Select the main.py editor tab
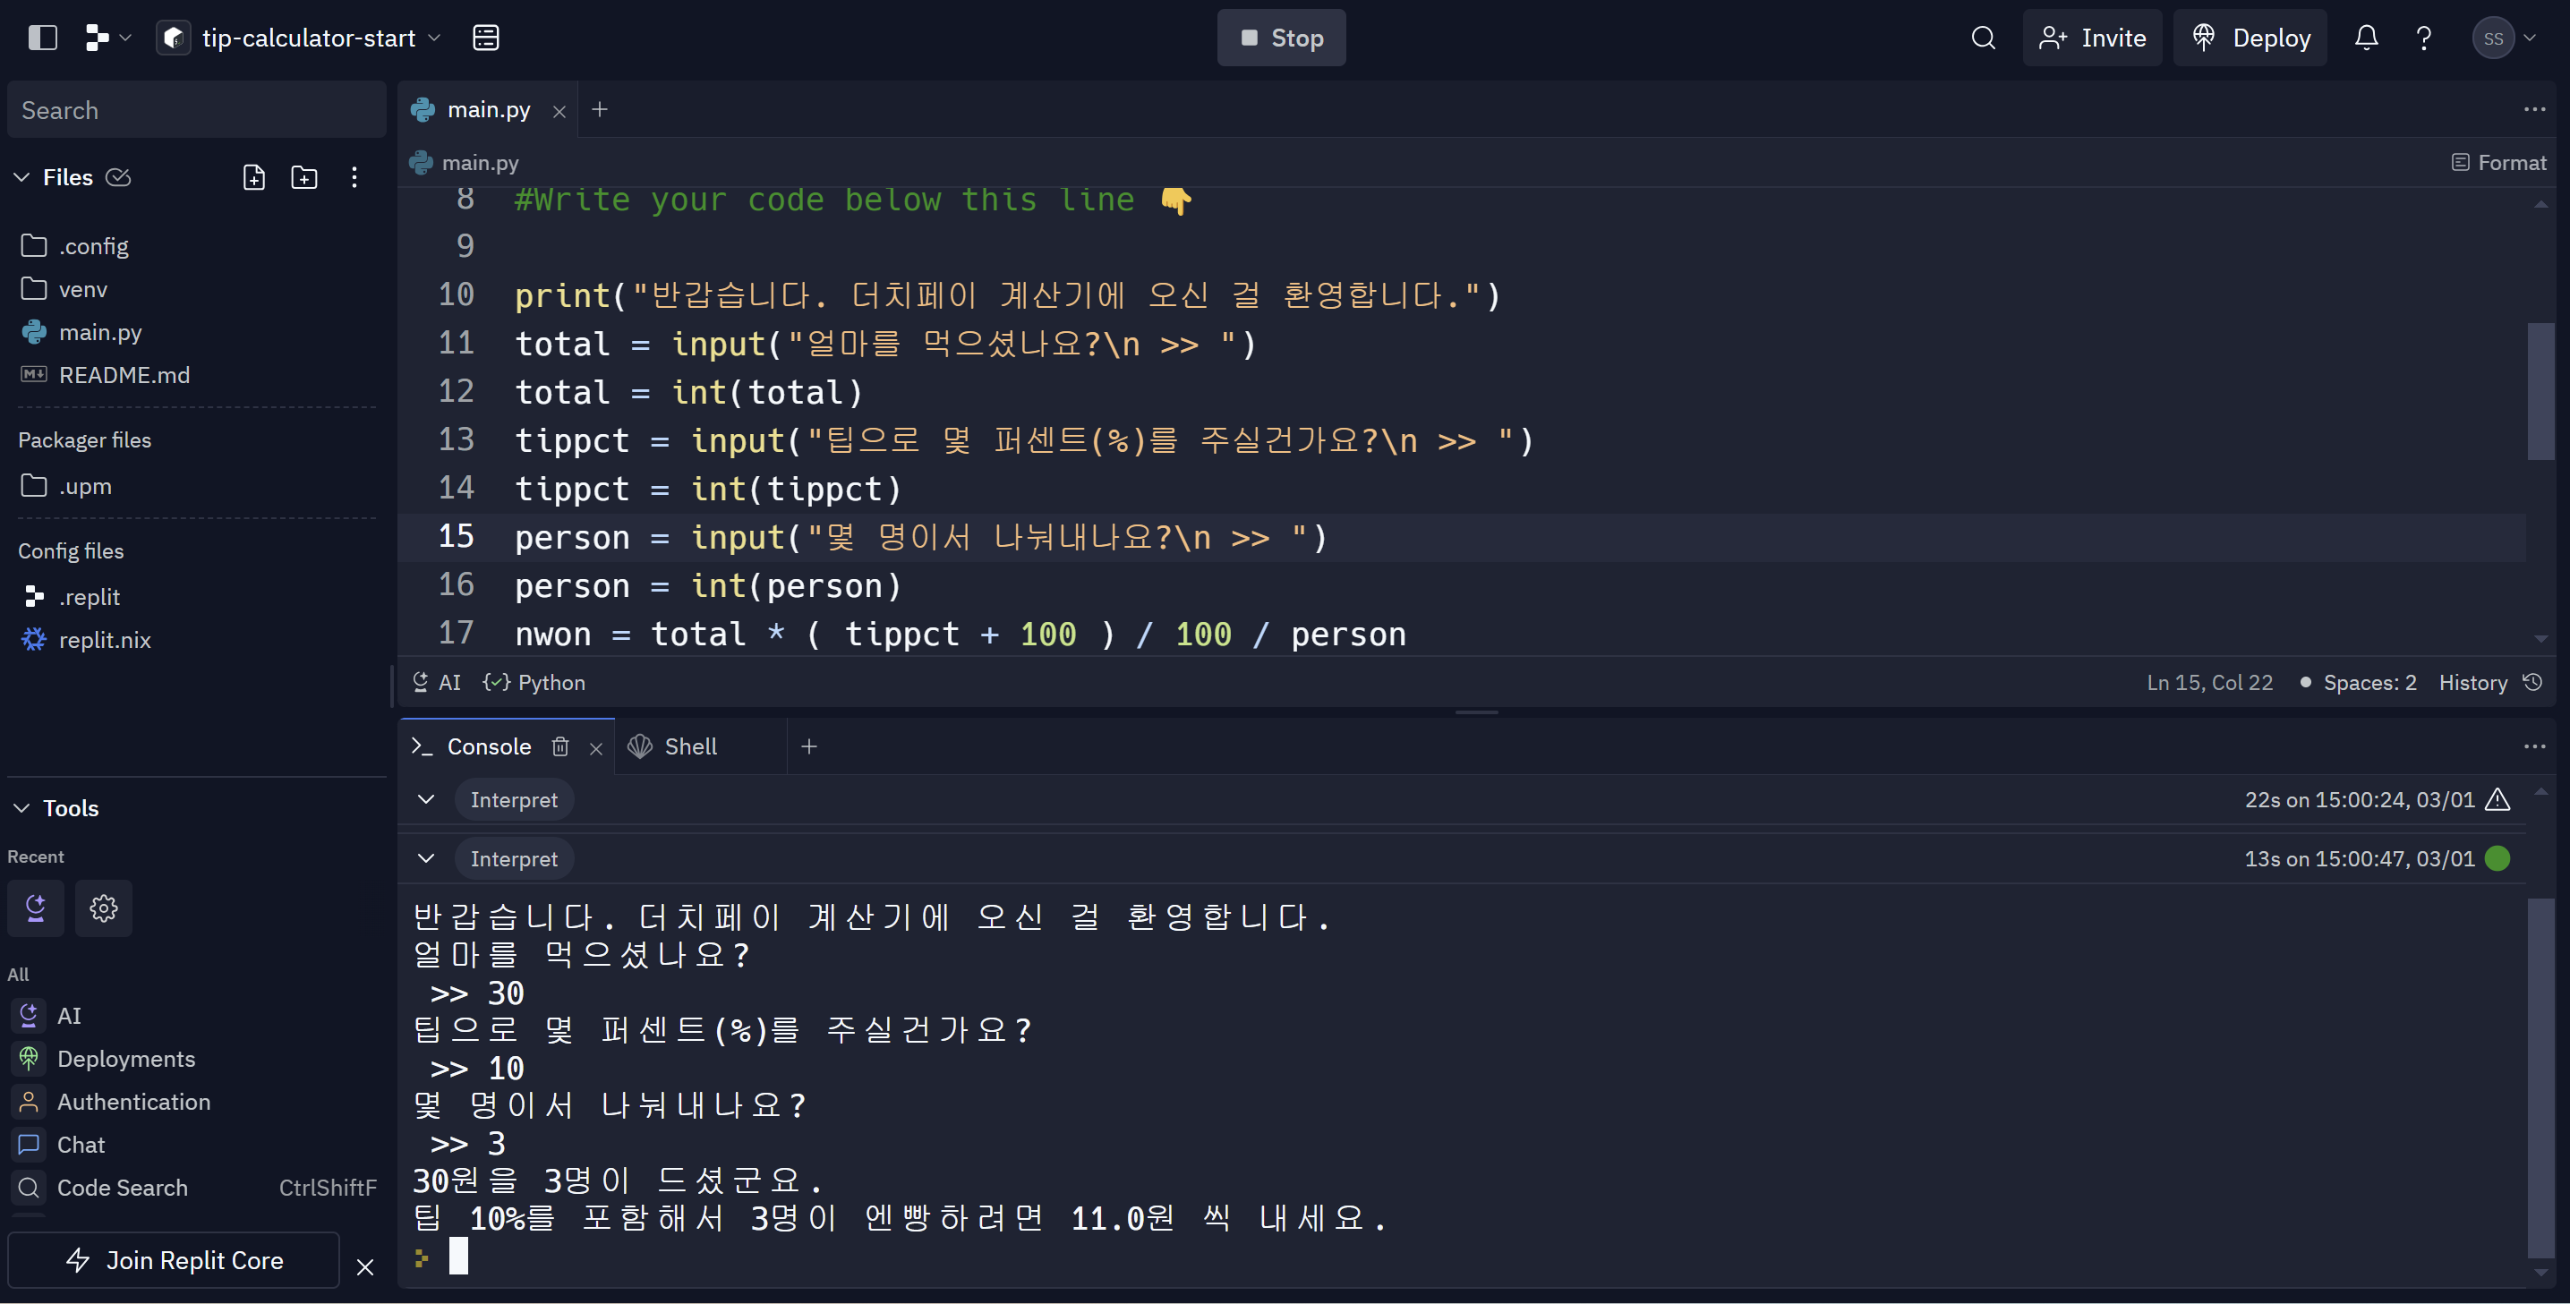The height and width of the screenshot is (1304, 2570). click(487, 110)
